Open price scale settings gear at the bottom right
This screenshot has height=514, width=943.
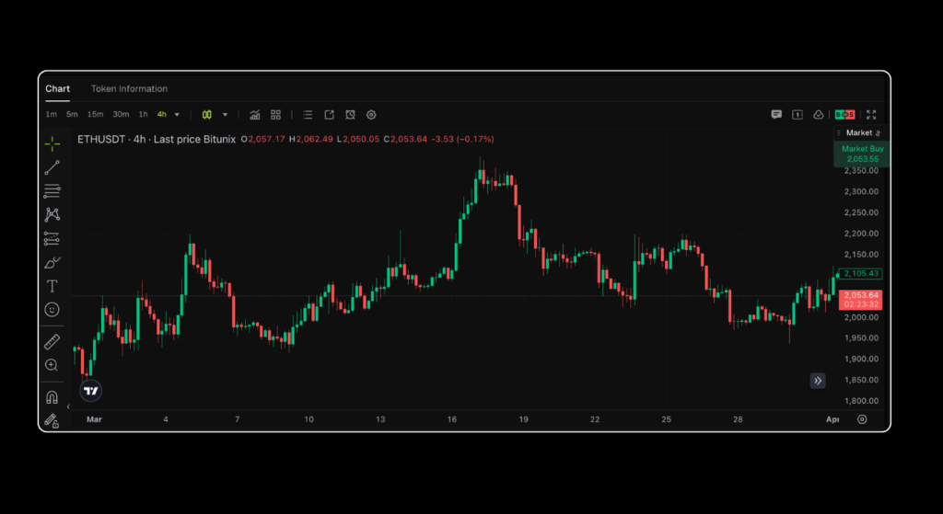(862, 419)
